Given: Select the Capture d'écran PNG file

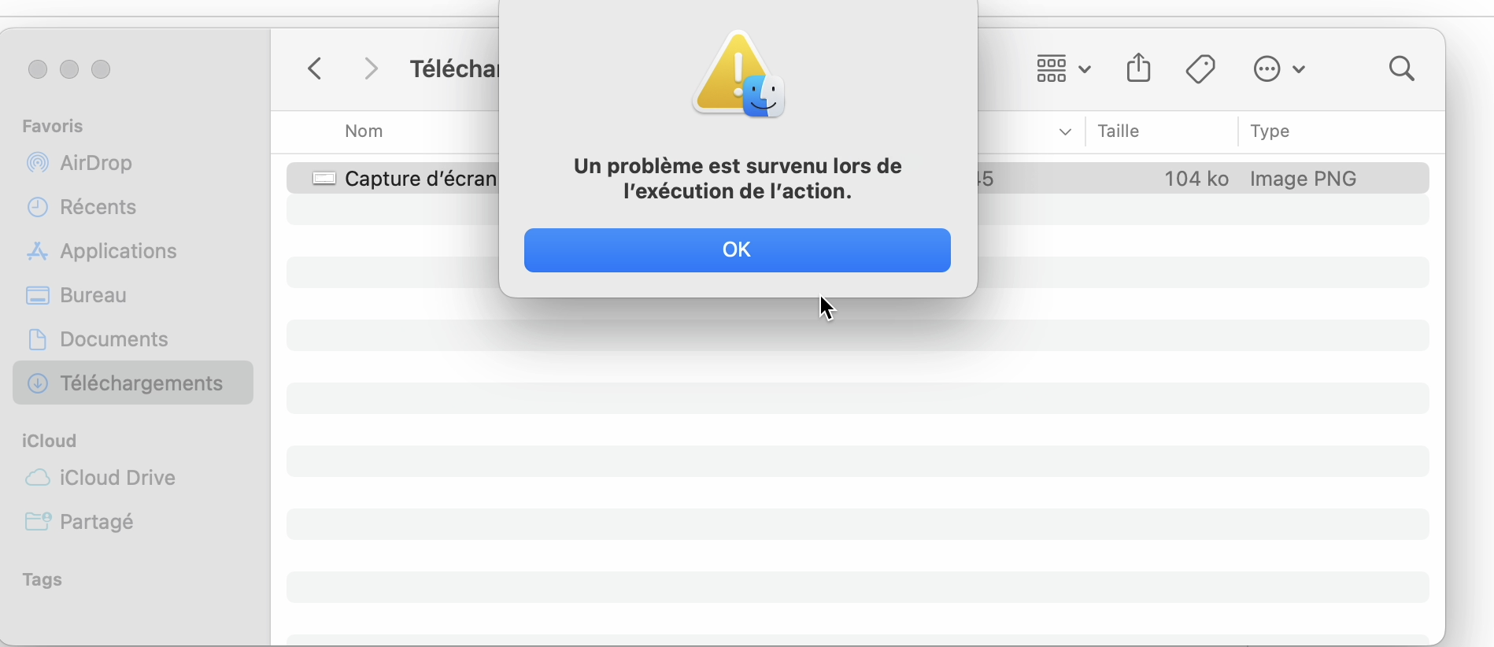Looking at the screenshot, I should [420, 179].
